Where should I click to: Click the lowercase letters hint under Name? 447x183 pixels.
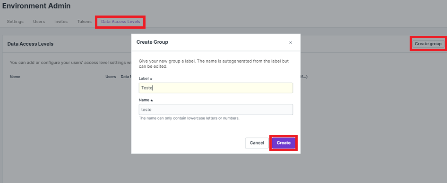point(189,118)
